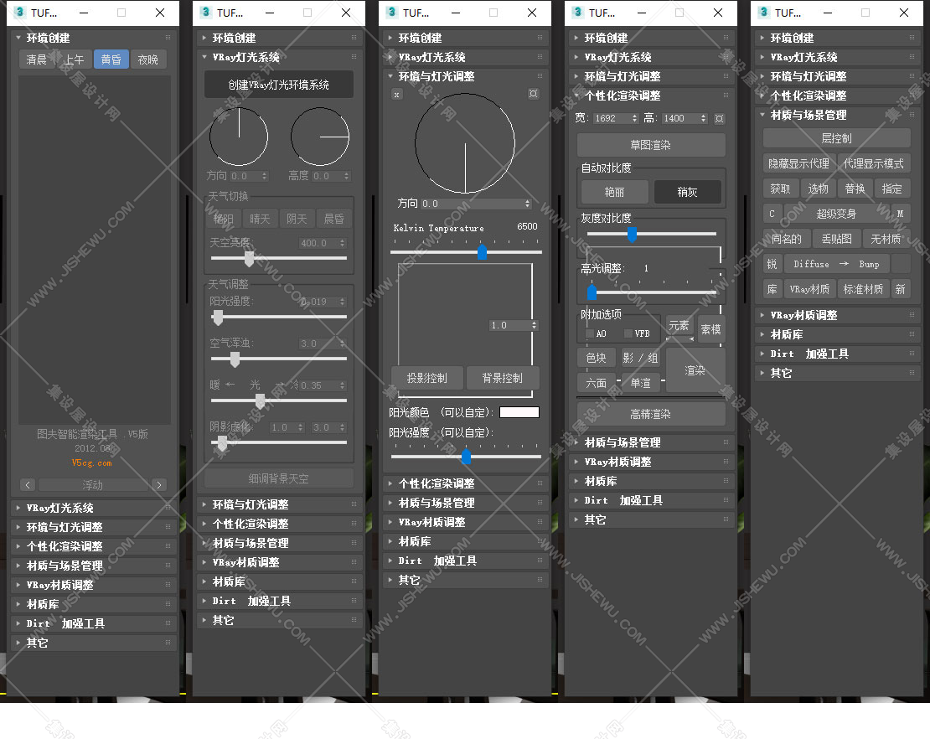Click Diffuse → Bump button

[x=836, y=264]
